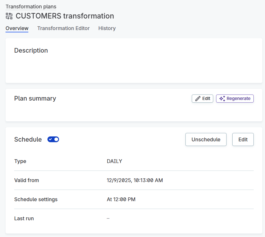Screen dimensions: 265x237
Task: Select the schedule setting At 12:00 PM
Action: (x=121, y=199)
